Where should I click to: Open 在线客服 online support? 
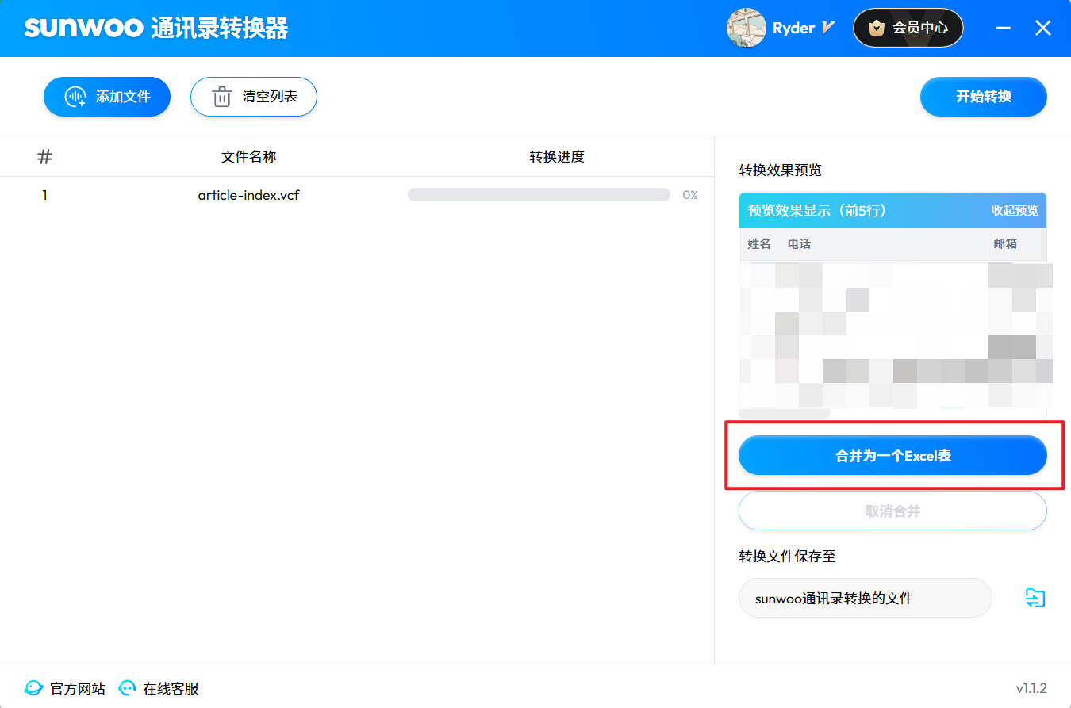point(159,688)
